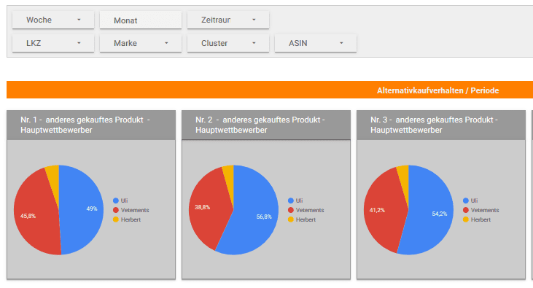Select the Monat filter button
The height and width of the screenshot is (288, 533).
coord(141,20)
